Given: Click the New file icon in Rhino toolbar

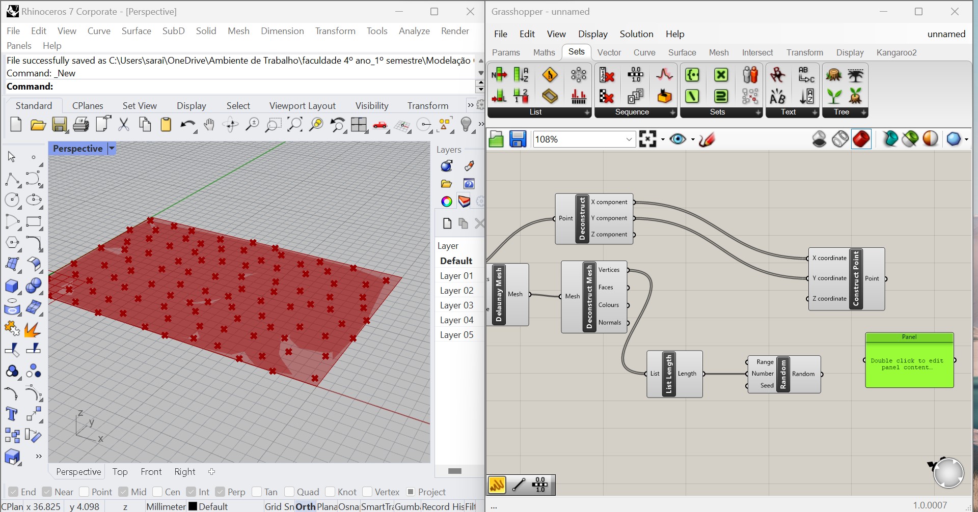Looking at the screenshot, I should [16, 125].
